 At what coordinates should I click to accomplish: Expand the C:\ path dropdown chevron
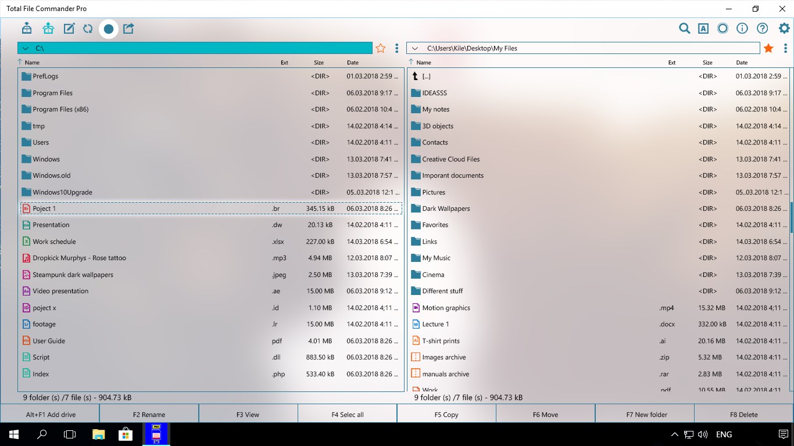26,48
